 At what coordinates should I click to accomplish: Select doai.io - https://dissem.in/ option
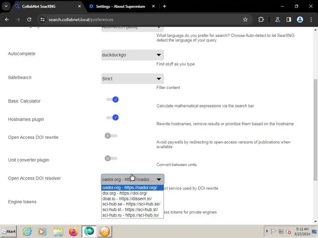(132, 199)
